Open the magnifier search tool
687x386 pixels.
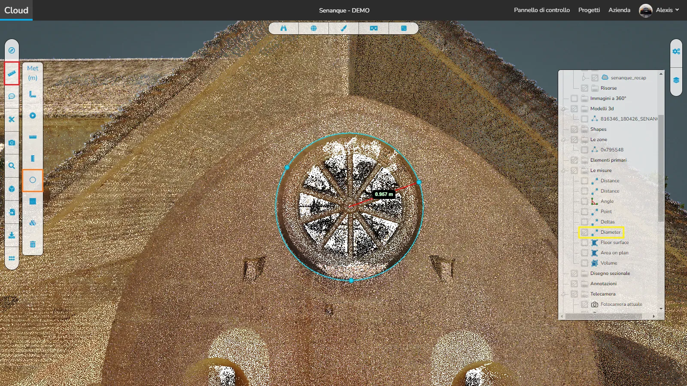[x=12, y=166]
